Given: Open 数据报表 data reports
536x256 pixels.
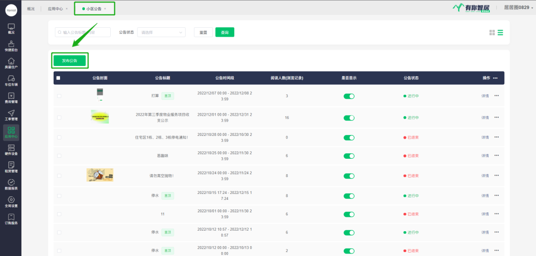Looking at the screenshot, I should tap(11, 184).
